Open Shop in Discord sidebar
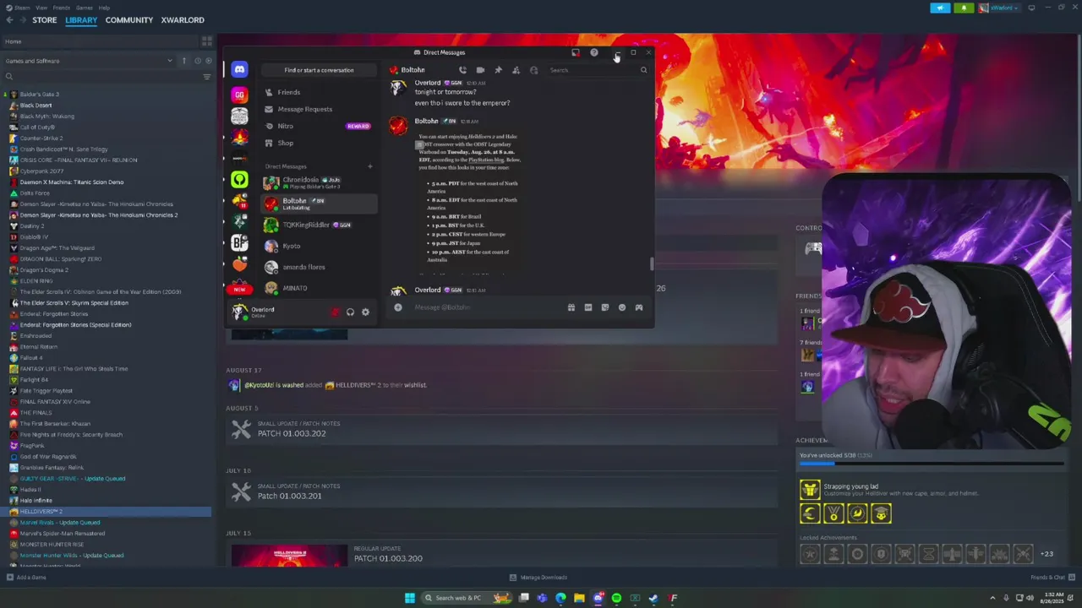The height and width of the screenshot is (608, 1082). (x=317, y=143)
